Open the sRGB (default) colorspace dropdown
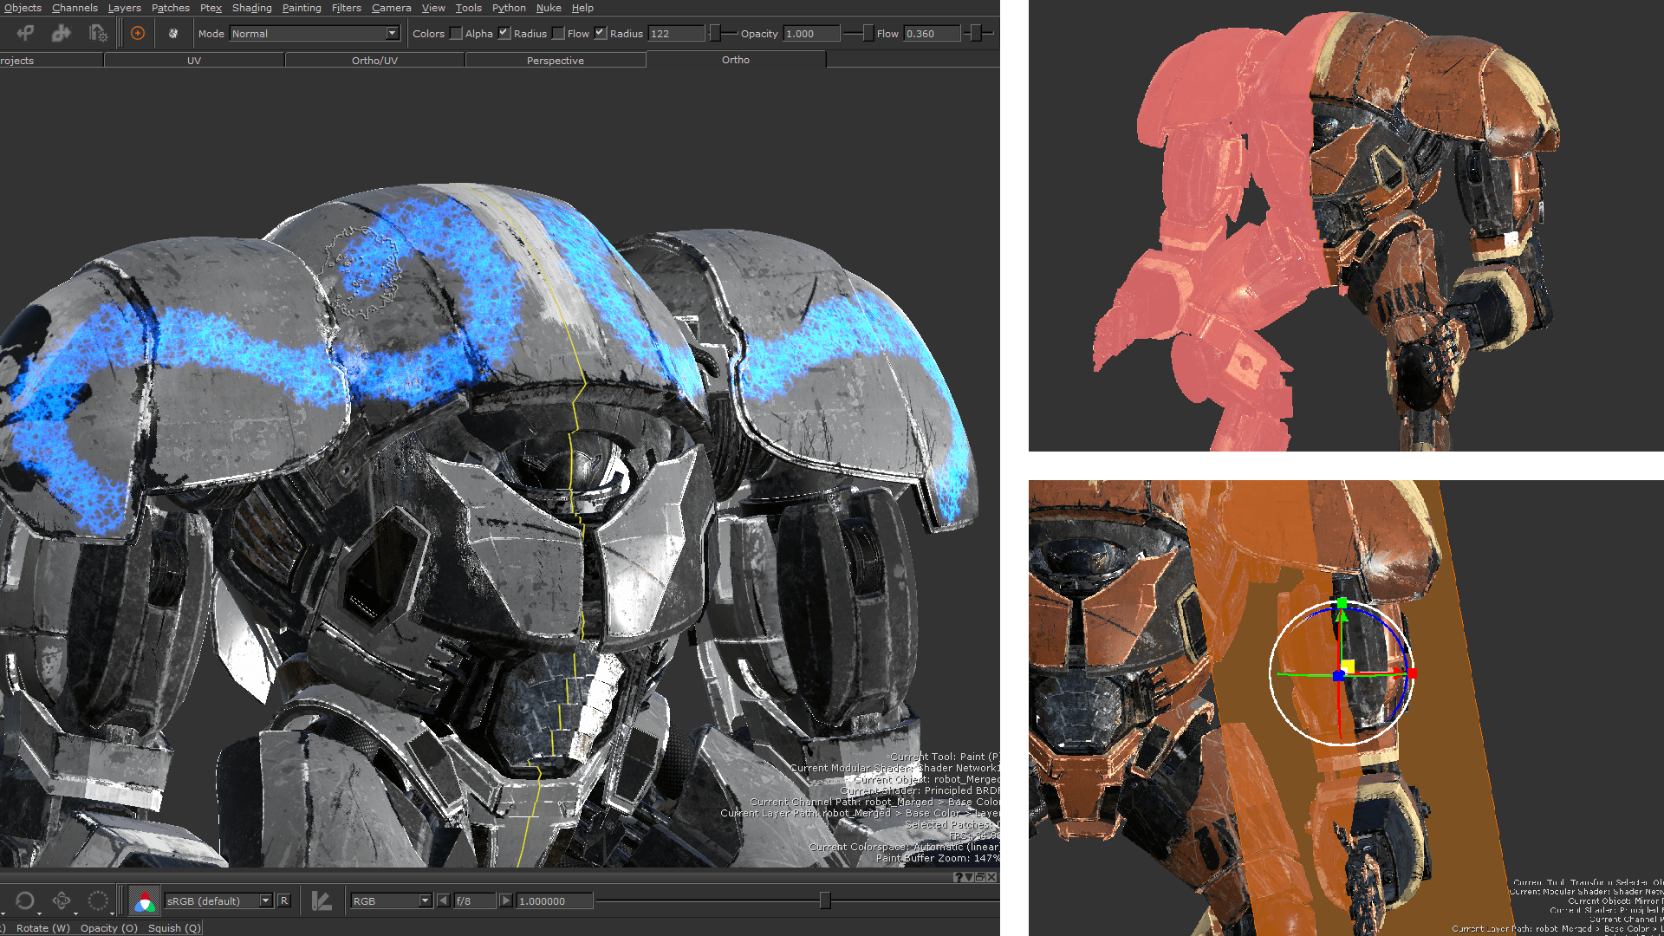1664x936 pixels. click(x=217, y=900)
